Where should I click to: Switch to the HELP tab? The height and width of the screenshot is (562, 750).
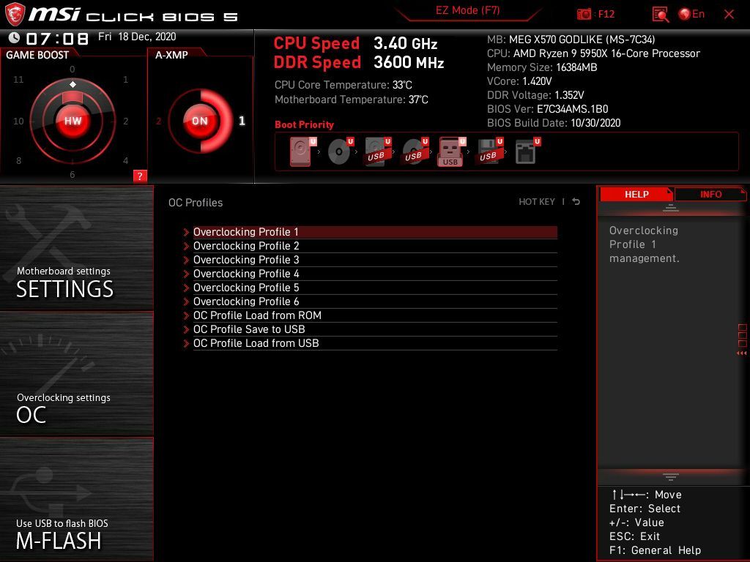636,194
